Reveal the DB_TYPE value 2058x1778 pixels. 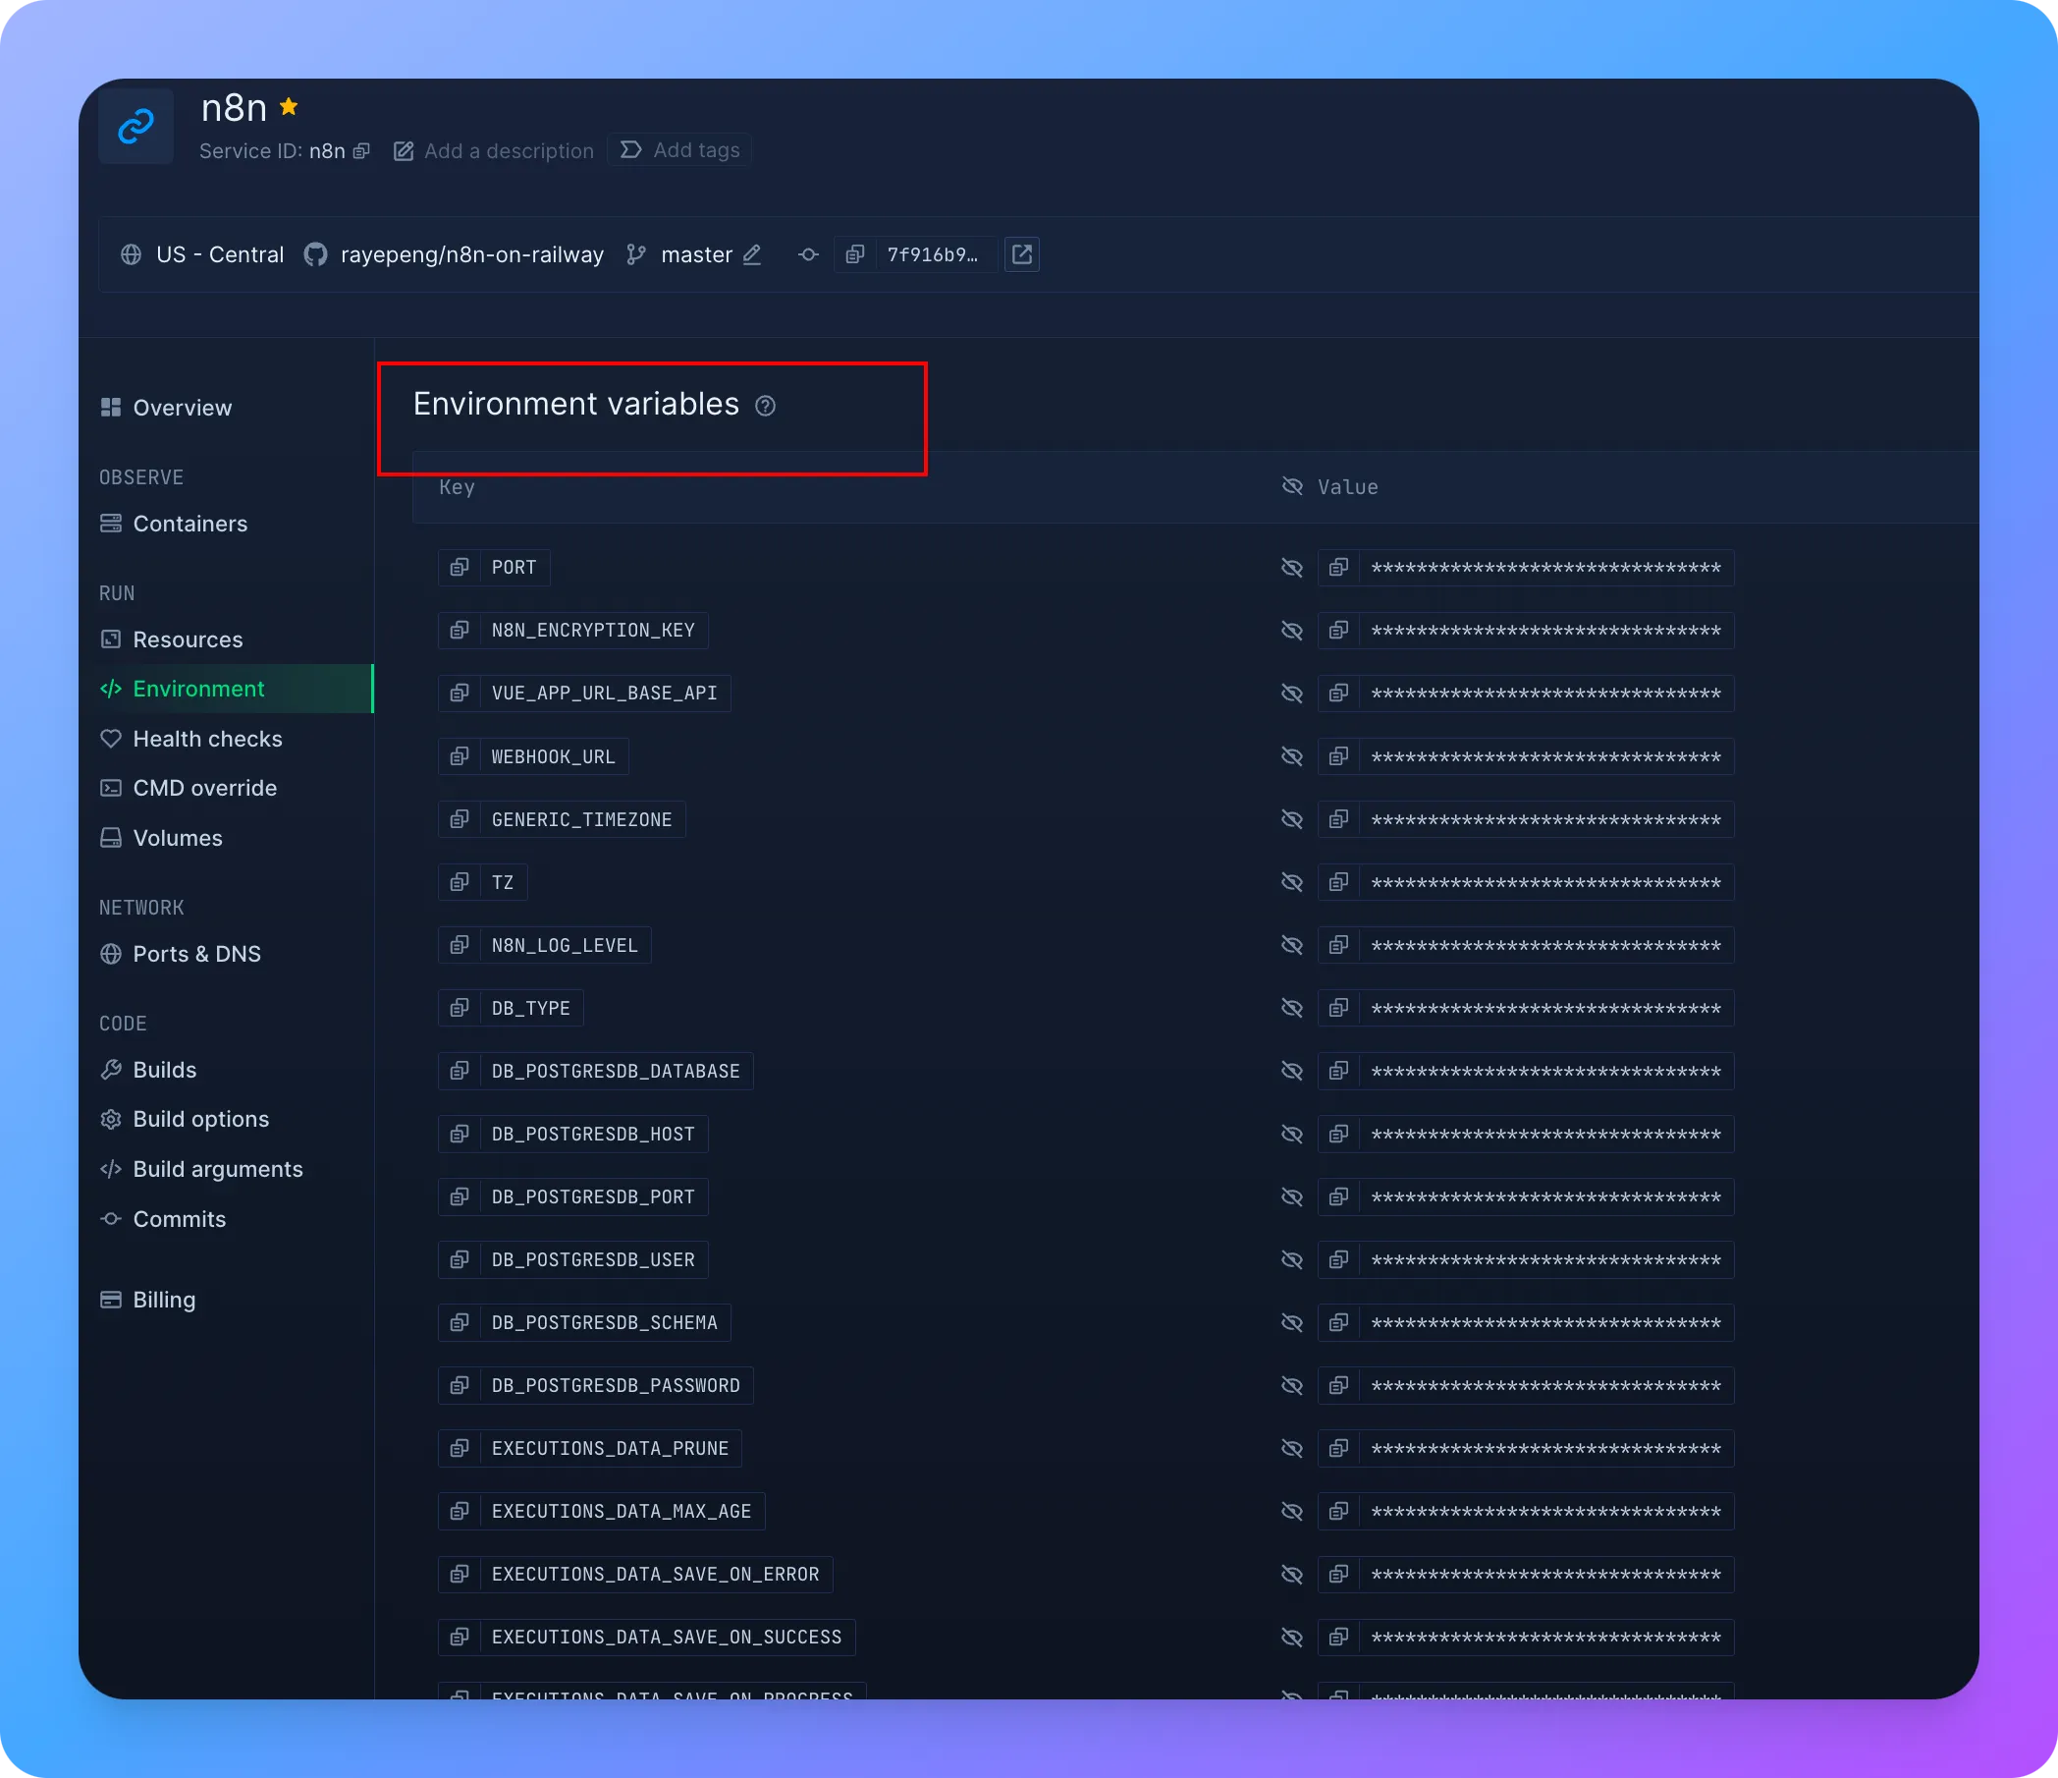pyautogui.click(x=1291, y=1008)
